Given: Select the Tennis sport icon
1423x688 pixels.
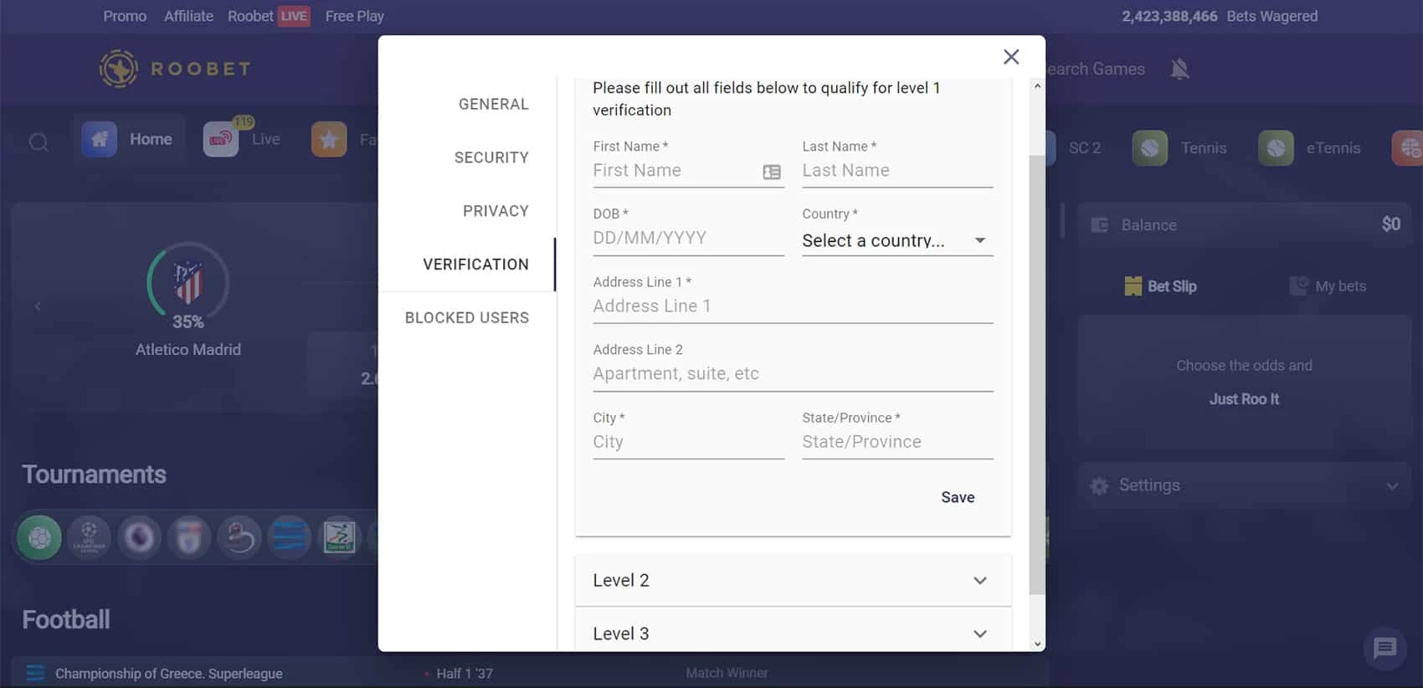Looking at the screenshot, I should point(1150,148).
